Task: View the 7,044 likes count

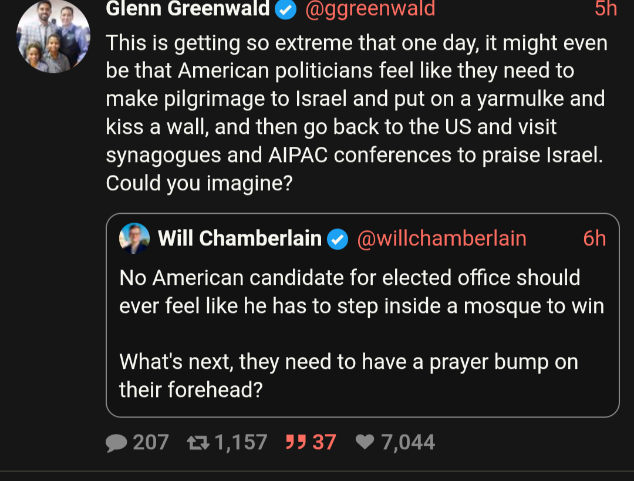Action: [x=408, y=442]
